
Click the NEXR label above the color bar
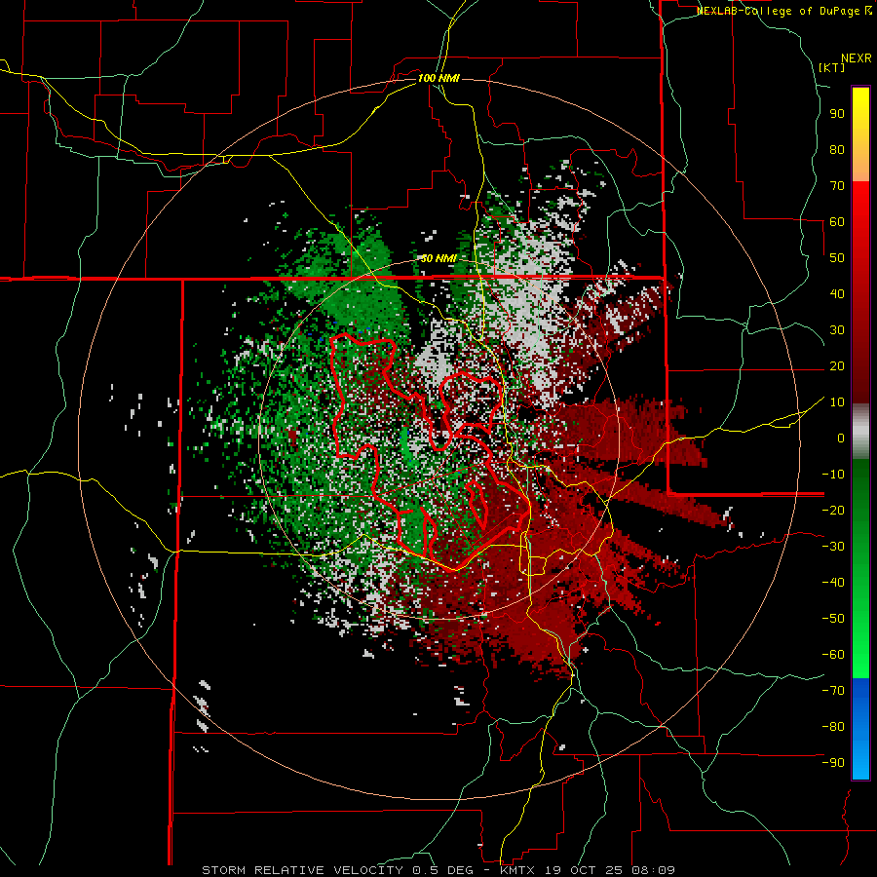(857, 58)
